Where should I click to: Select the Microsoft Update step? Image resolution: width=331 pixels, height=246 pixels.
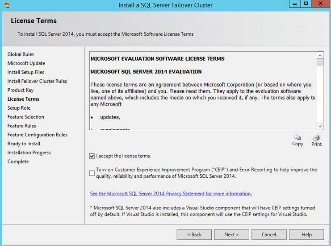point(26,63)
